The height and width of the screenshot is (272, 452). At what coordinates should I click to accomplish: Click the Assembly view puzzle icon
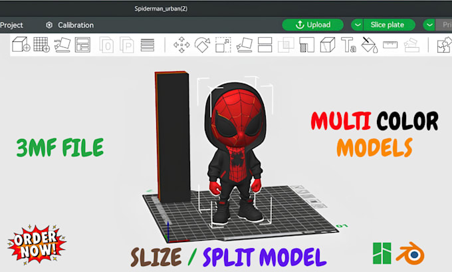pyautogui.click(x=444, y=45)
